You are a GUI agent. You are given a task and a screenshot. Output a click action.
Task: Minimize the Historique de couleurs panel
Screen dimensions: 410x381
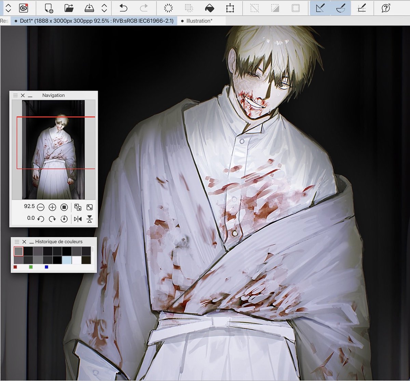coord(31,243)
